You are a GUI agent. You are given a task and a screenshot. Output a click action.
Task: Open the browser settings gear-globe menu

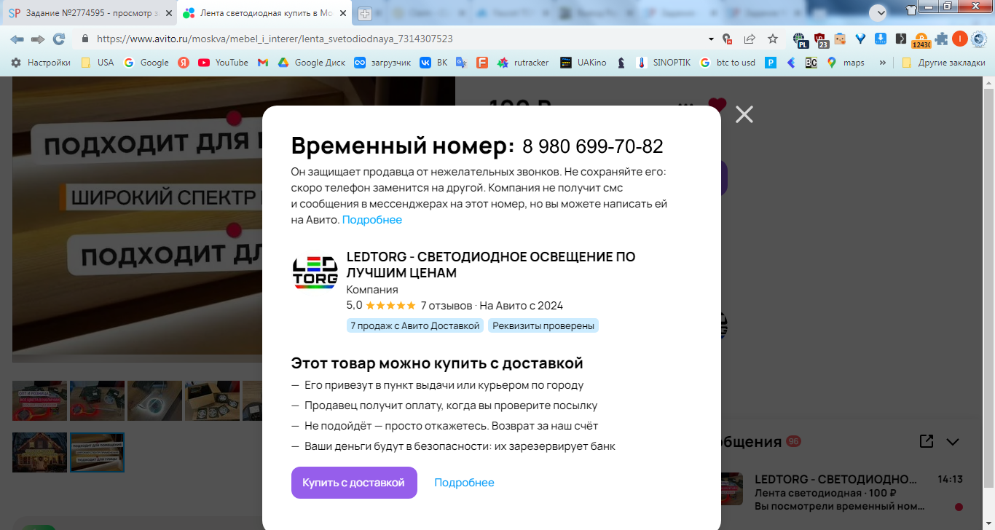coord(979,39)
